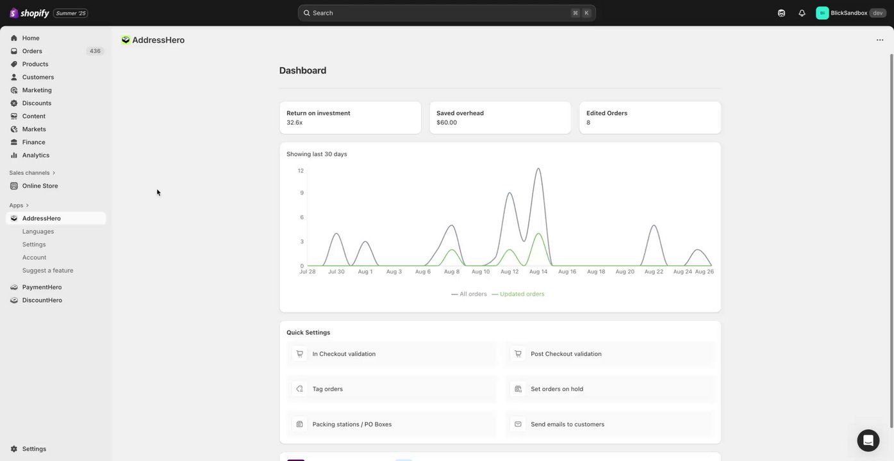Open Post Checkout validation settings
Screen dimensions: 894x461
(566, 353)
